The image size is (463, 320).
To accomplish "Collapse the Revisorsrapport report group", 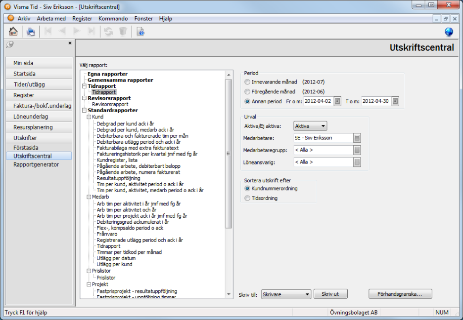I will coord(84,98).
